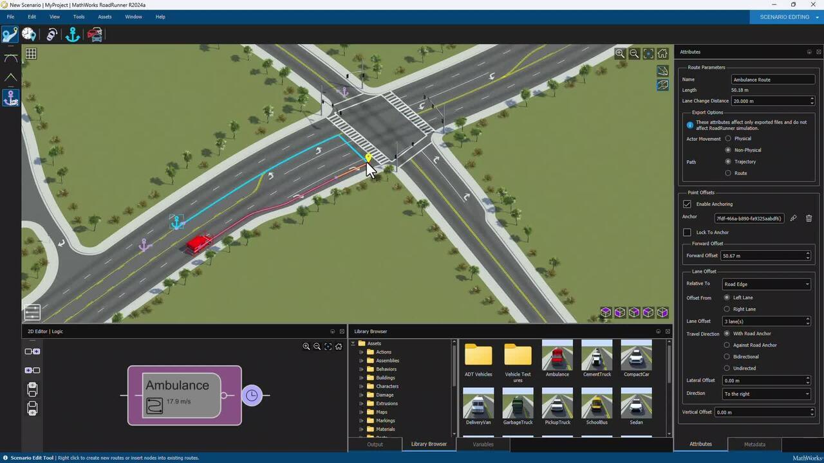This screenshot has height=463, width=824.
Task: Add action before phase in logic editor
Action: click(32, 370)
